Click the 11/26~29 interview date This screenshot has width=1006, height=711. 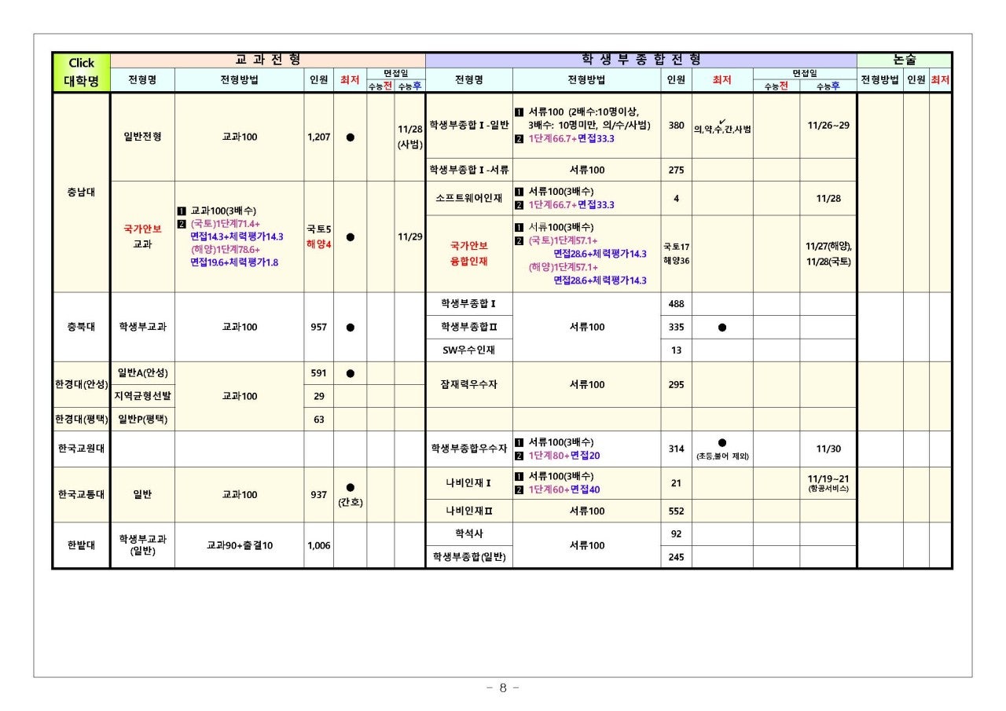click(828, 125)
